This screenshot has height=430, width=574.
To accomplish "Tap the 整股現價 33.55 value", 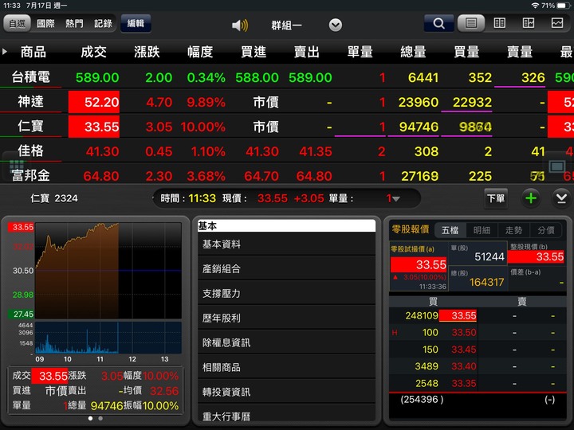I will 536,256.
